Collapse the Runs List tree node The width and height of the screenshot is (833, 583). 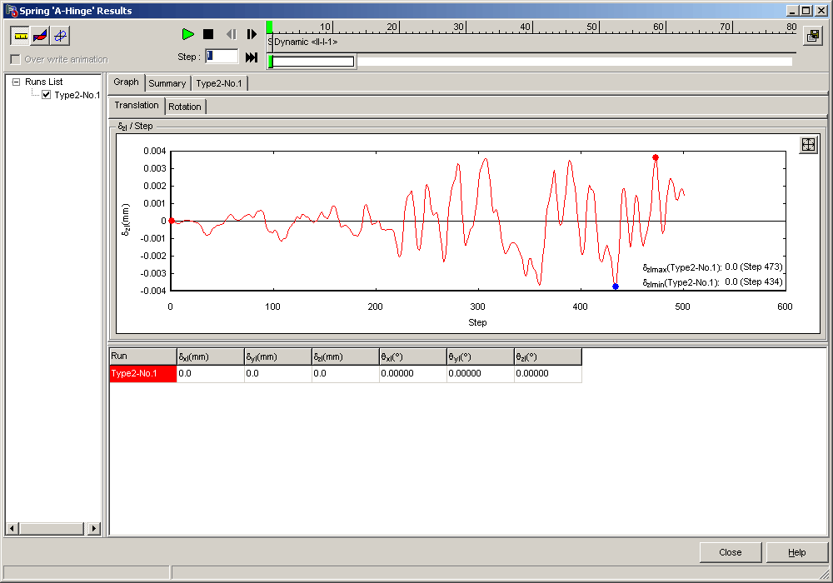tap(16, 82)
